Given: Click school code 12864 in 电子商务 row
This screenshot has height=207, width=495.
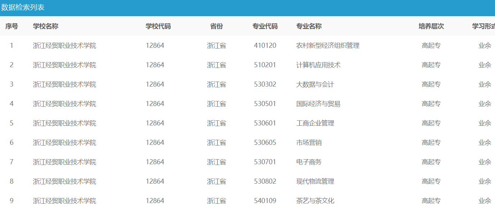Looking at the screenshot, I should (155, 162).
